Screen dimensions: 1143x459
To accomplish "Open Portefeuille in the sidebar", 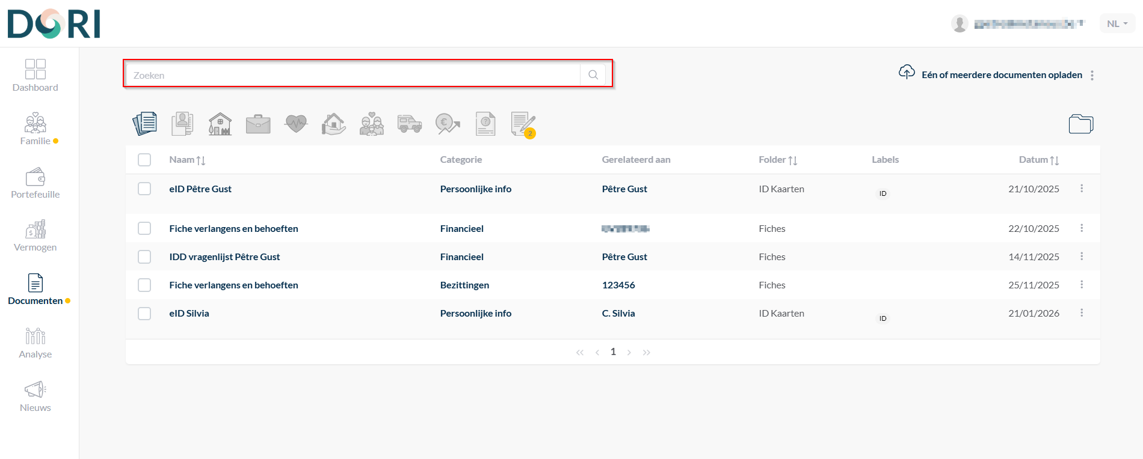I will click(35, 183).
